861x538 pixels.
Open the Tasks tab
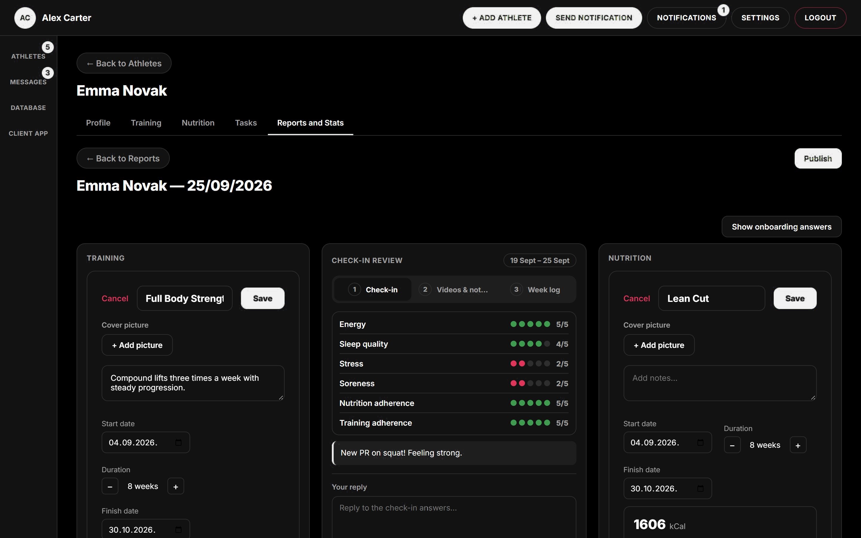[246, 123]
